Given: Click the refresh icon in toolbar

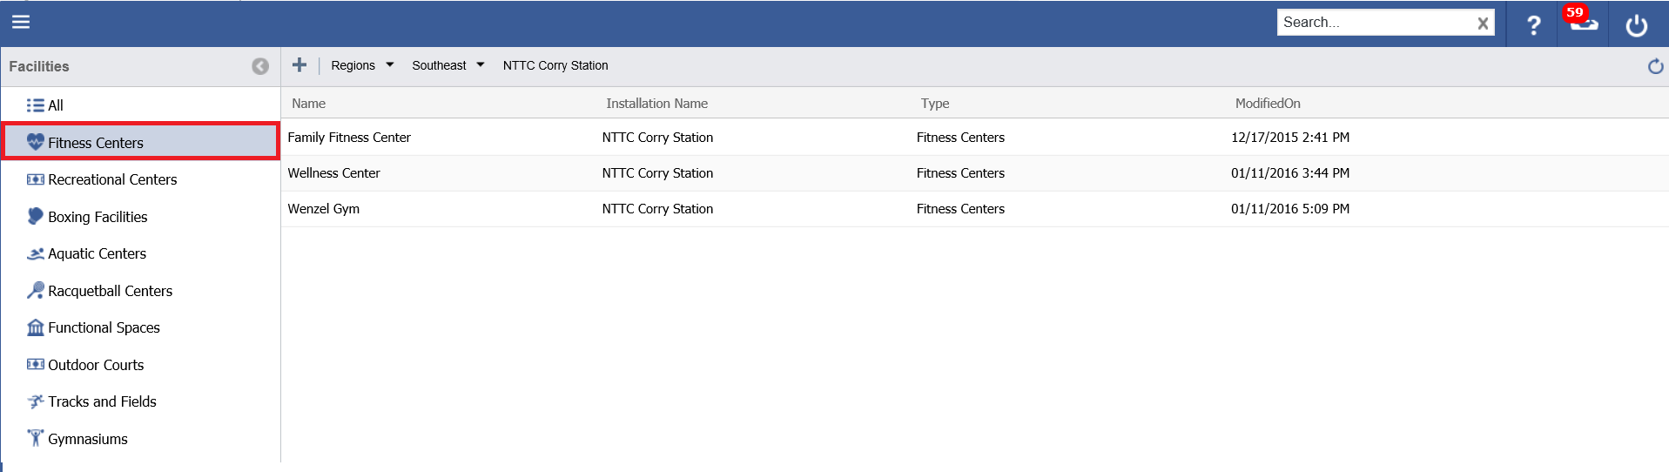Looking at the screenshot, I should [x=1655, y=66].
